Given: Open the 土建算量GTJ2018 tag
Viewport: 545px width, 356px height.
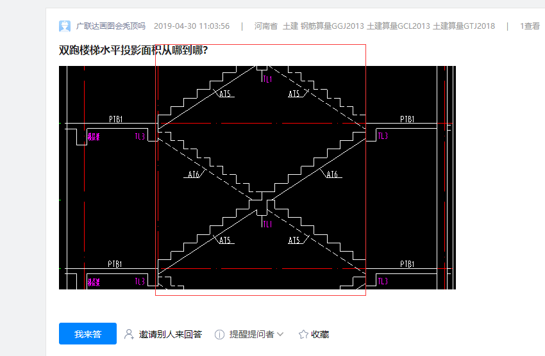Looking at the screenshot, I should click(464, 26).
